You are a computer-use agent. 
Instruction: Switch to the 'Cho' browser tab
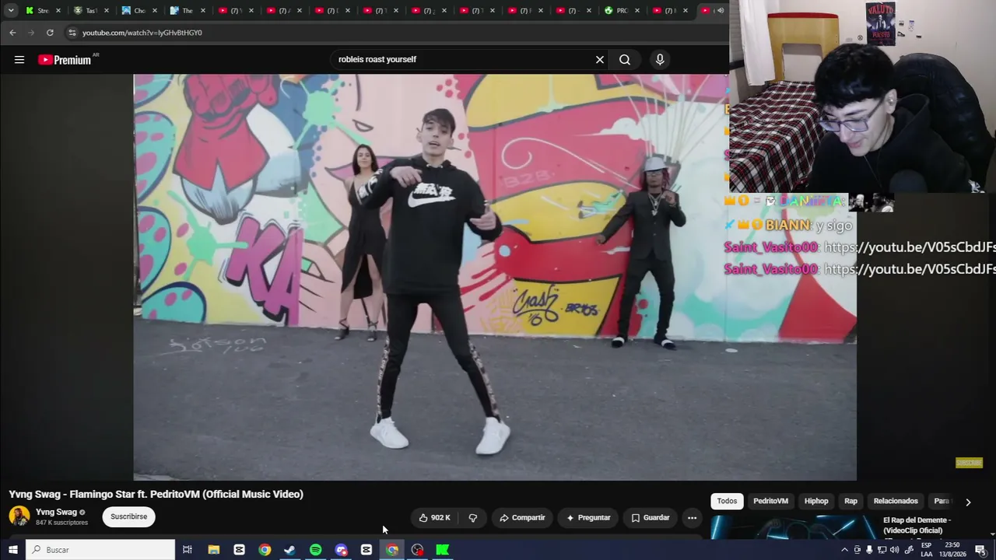[134, 11]
